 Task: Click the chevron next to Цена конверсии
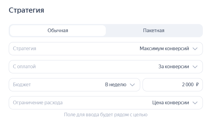tap(195, 103)
